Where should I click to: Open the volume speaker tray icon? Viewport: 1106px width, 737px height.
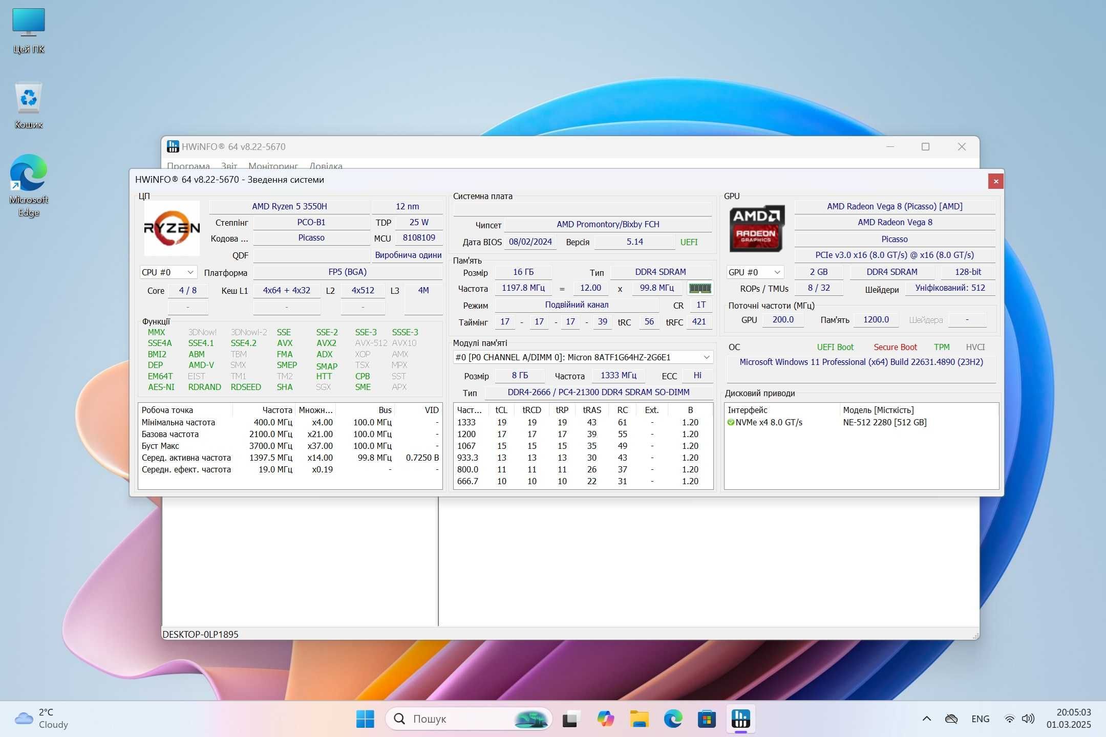(1028, 719)
